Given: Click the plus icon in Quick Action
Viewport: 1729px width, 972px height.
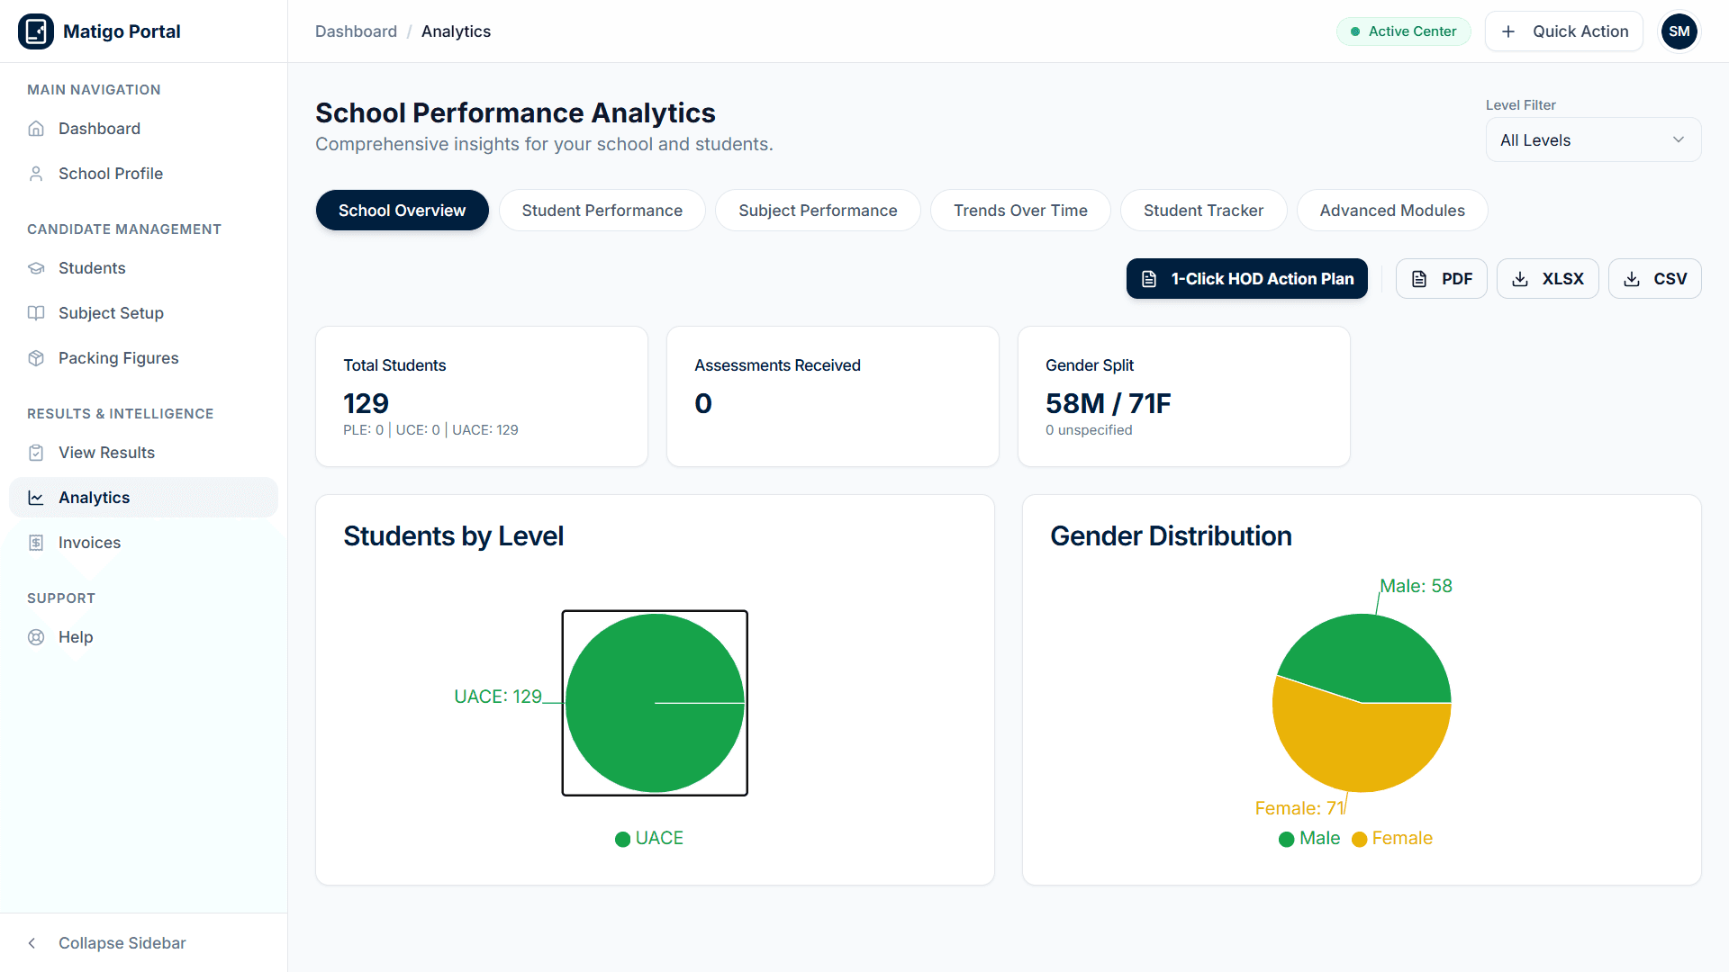Looking at the screenshot, I should pos(1508,31).
